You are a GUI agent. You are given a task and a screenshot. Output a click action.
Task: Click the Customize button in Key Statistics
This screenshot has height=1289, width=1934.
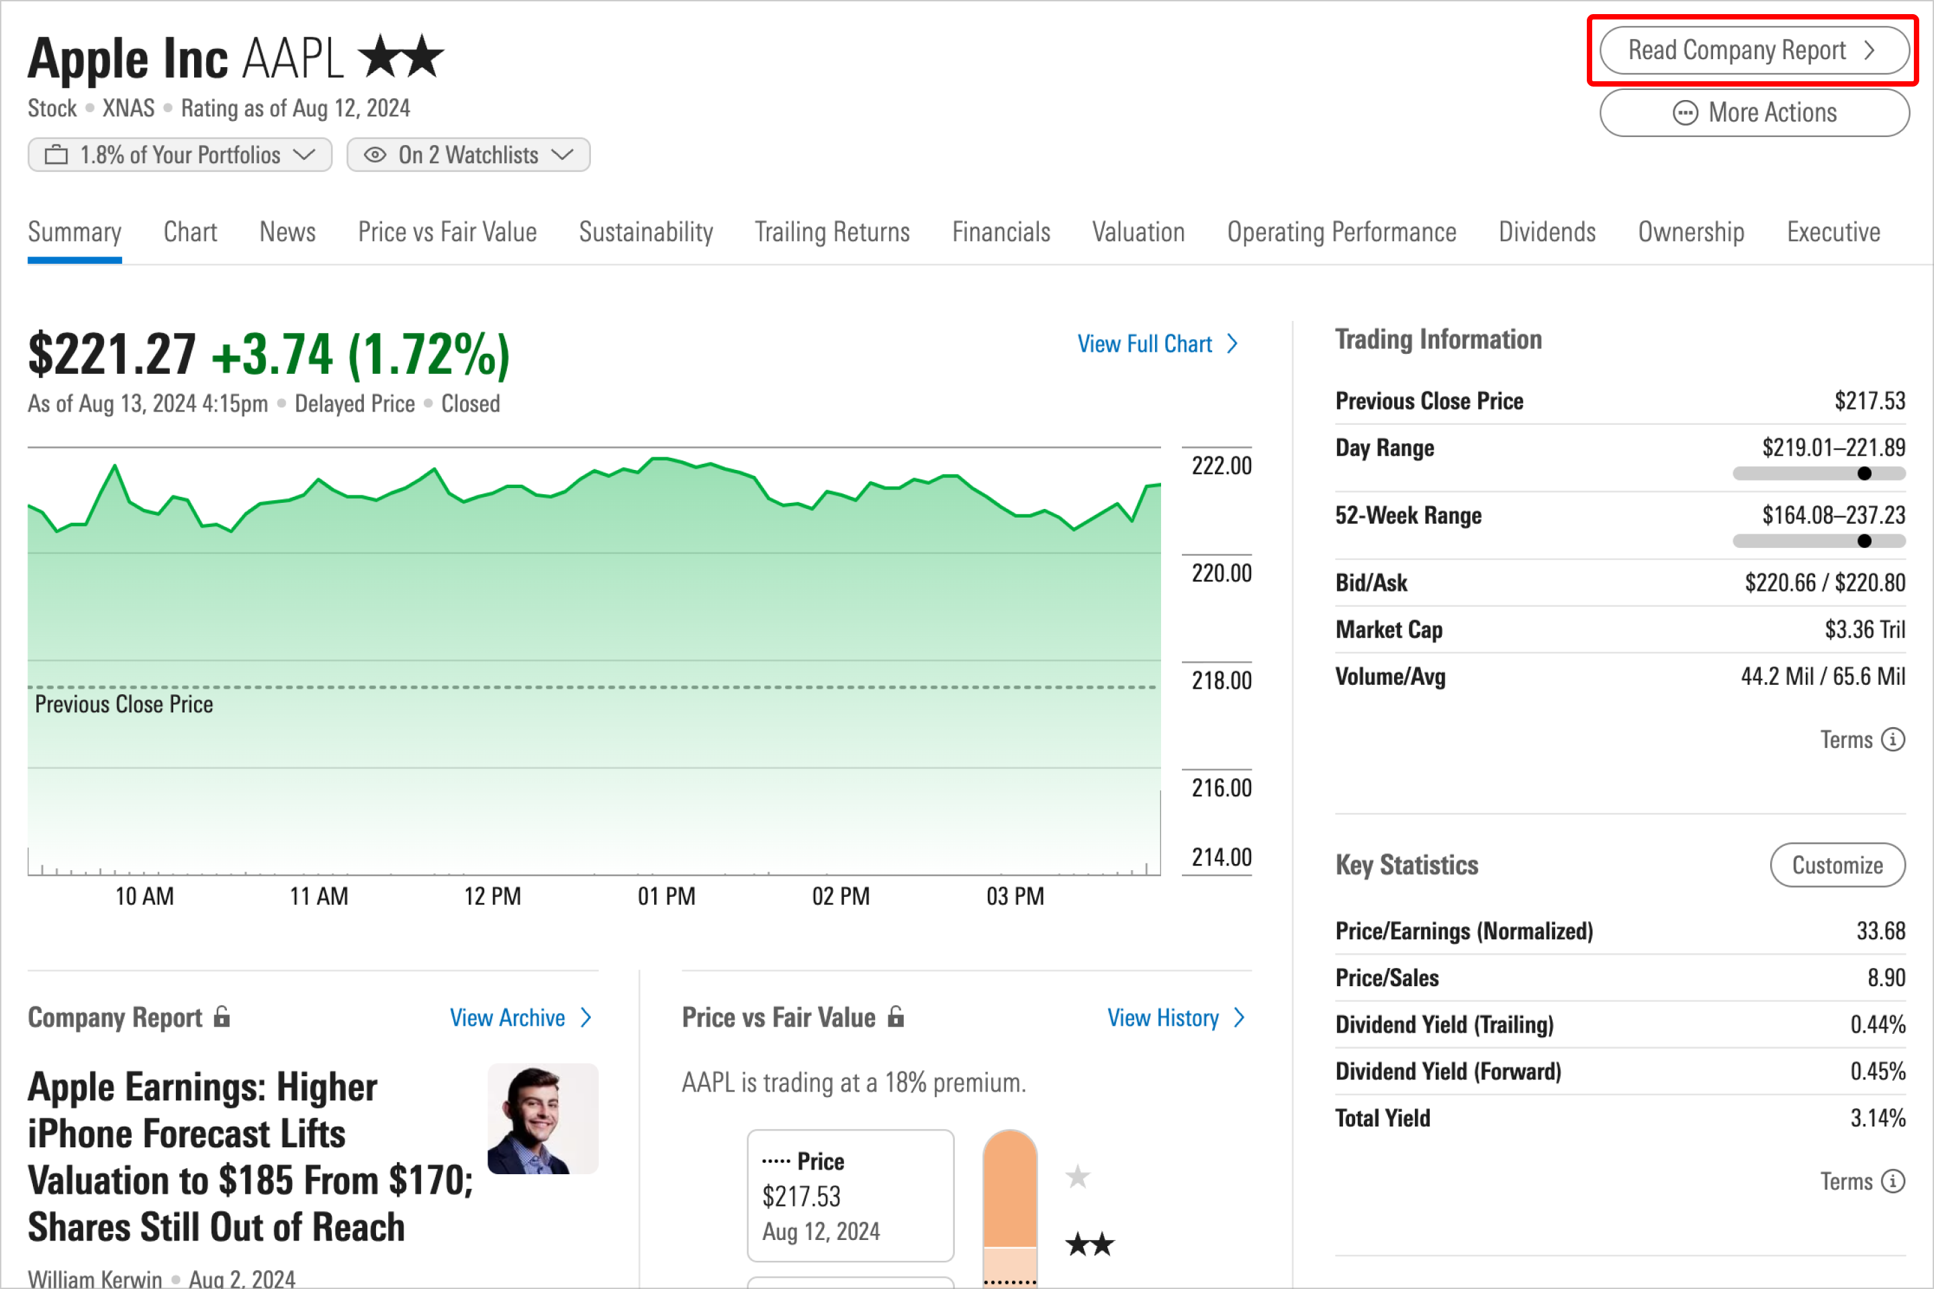[x=1838, y=865]
